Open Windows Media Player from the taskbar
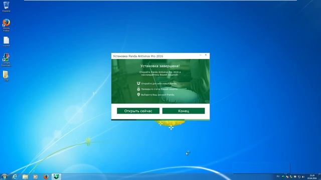This screenshot has width=321, height=180. tap(35, 176)
